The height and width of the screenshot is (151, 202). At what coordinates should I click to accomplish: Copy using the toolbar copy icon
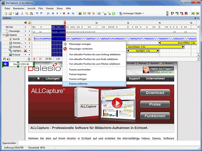tap(27, 13)
